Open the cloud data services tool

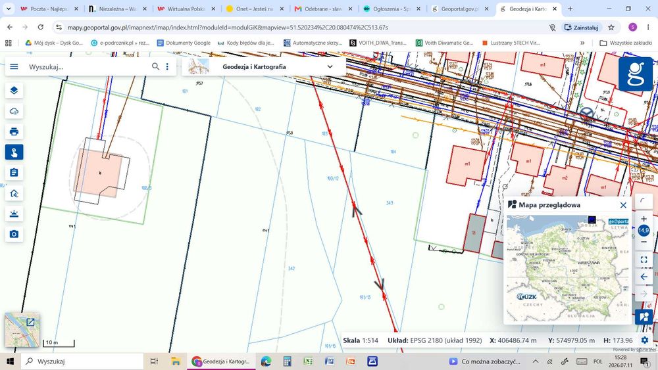point(14,111)
